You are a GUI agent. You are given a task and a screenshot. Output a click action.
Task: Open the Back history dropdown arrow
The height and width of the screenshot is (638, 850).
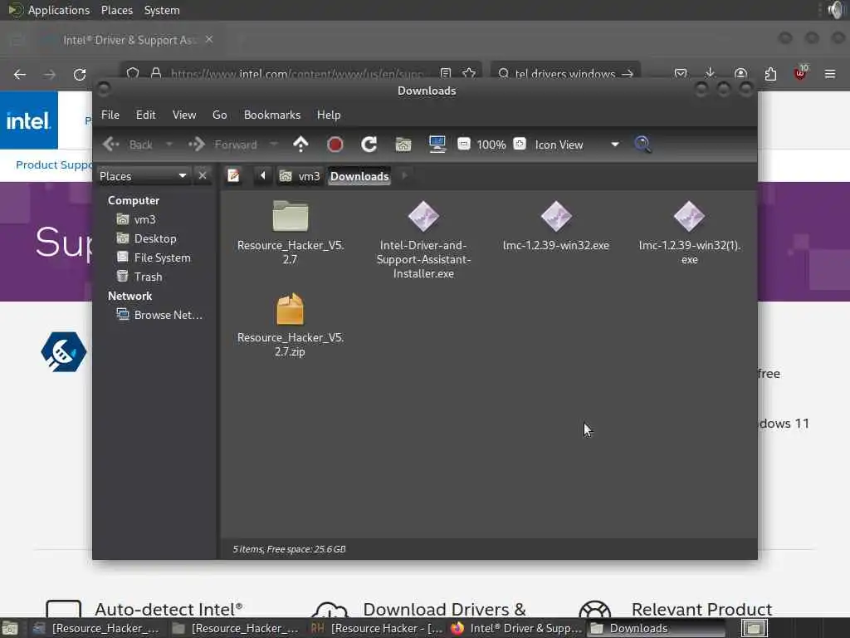[x=169, y=145]
